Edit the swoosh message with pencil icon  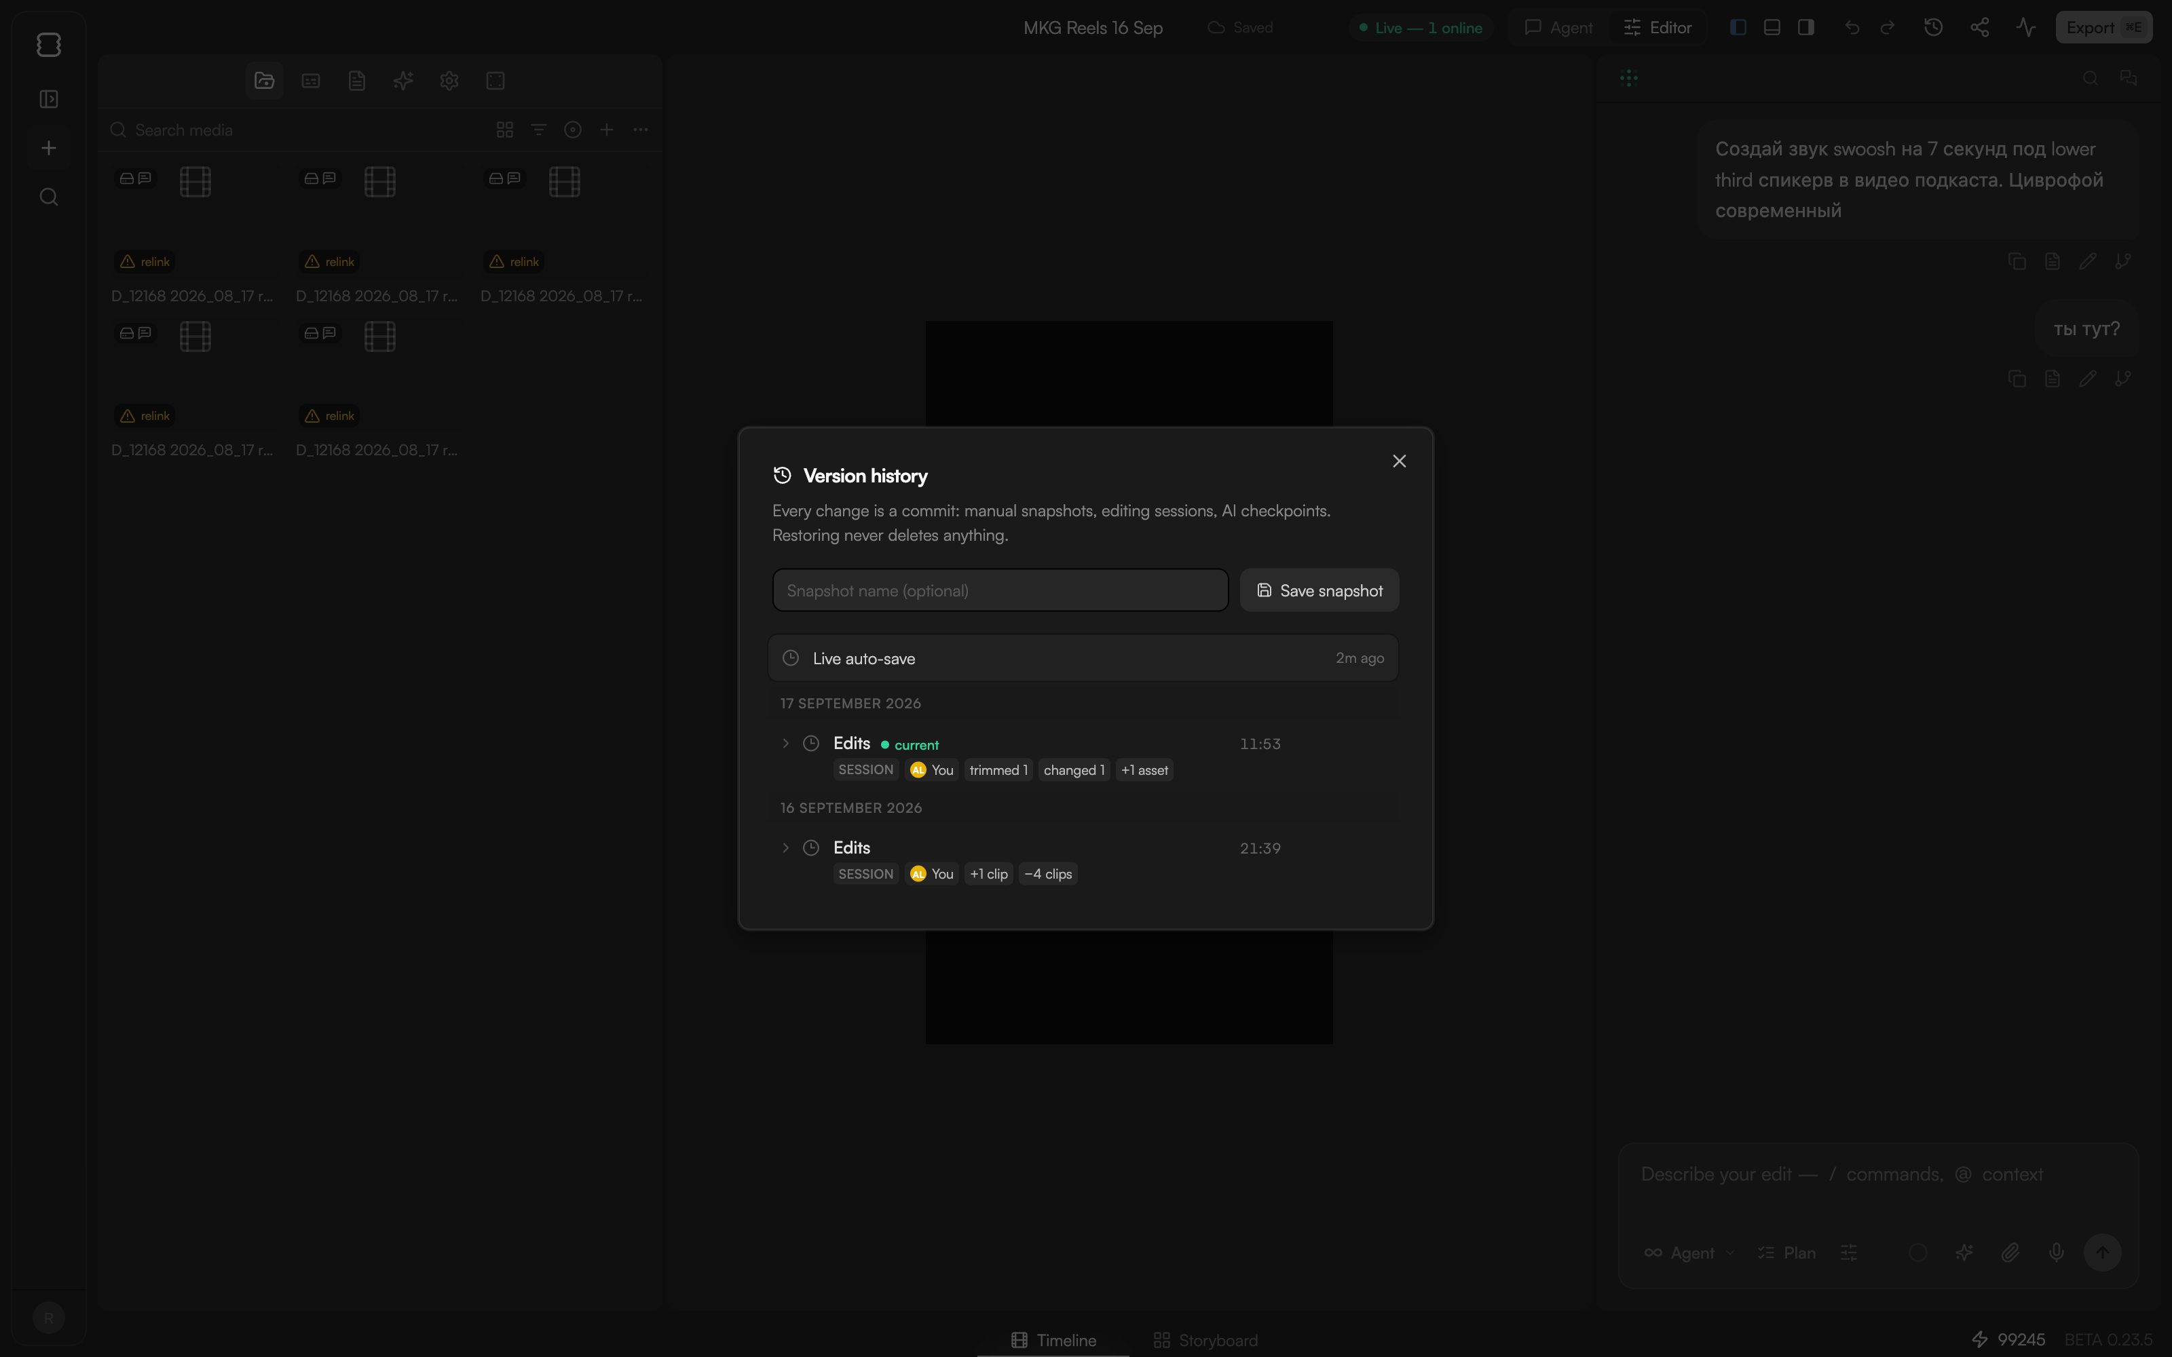2088,261
